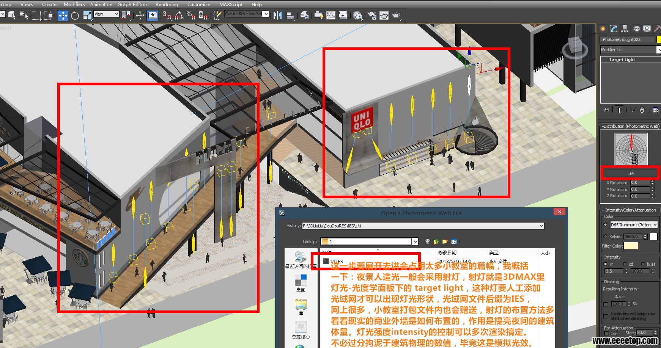Viewport: 661px width, 348px height.
Task: Enable dimming percentage checkbox
Action: (606, 304)
